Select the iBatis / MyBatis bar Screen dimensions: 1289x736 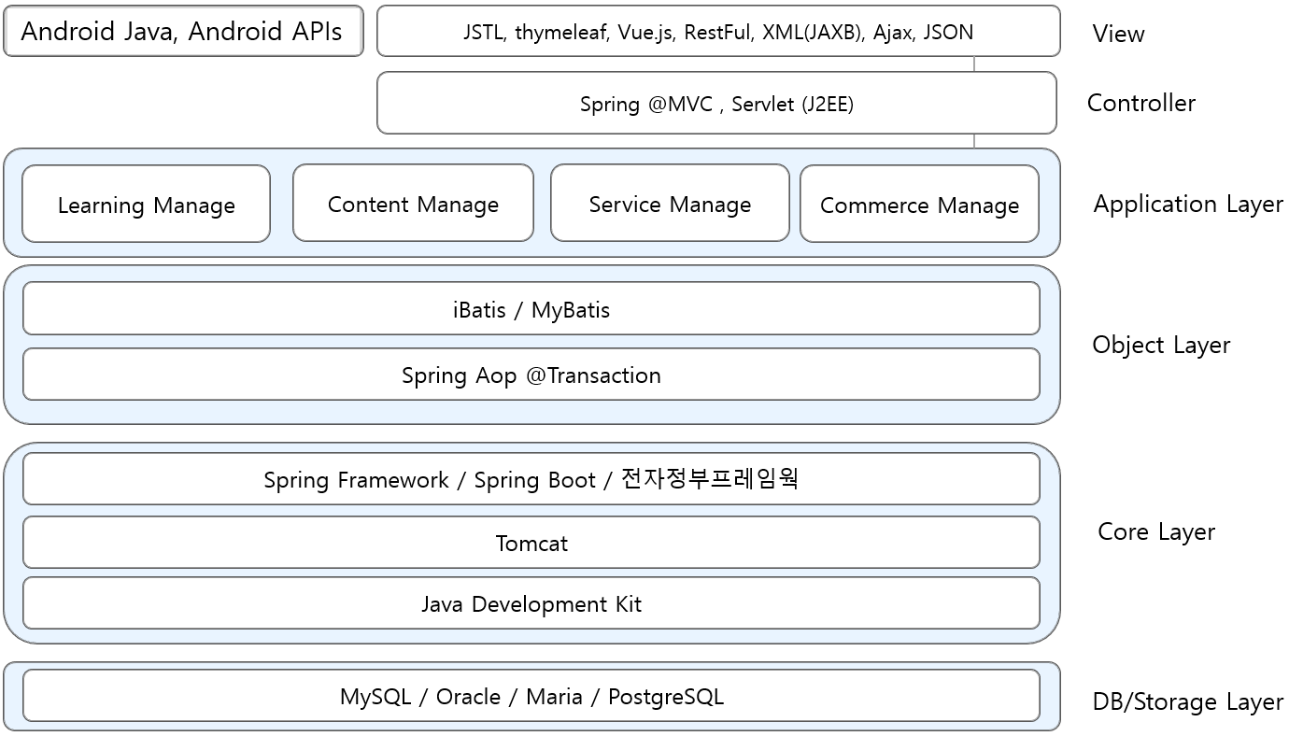(x=531, y=309)
